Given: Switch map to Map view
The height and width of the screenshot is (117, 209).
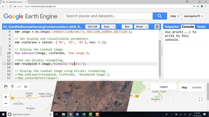Looking at the screenshot, I should point(184,87).
